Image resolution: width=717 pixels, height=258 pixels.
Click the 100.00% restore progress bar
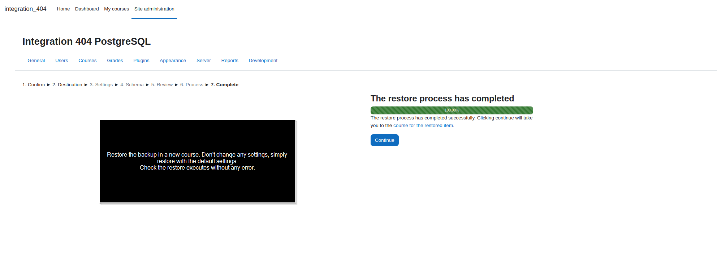tap(452, 110)
